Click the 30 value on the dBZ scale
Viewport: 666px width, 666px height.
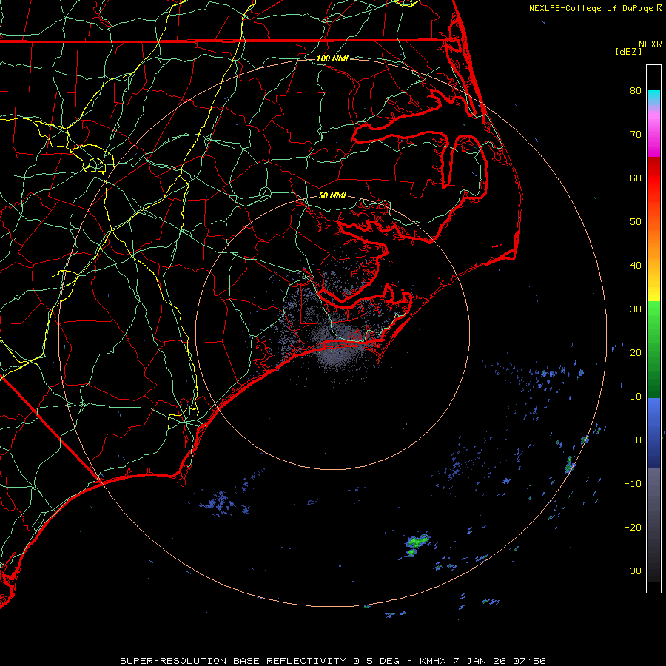pyautogui.click(x=636, y=309)
